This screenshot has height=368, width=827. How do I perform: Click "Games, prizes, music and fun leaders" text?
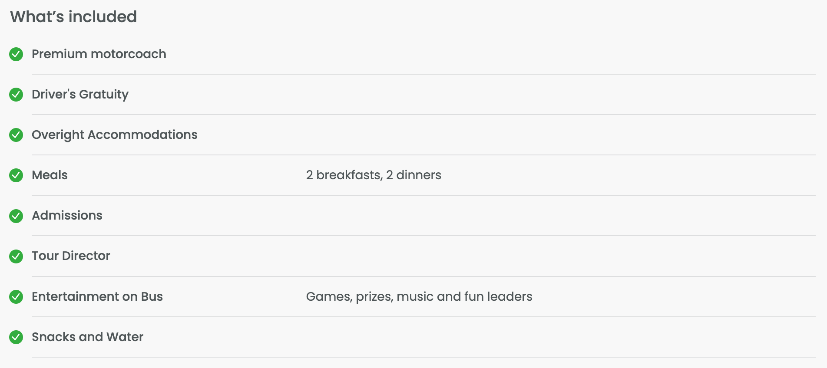click(419, 296)
